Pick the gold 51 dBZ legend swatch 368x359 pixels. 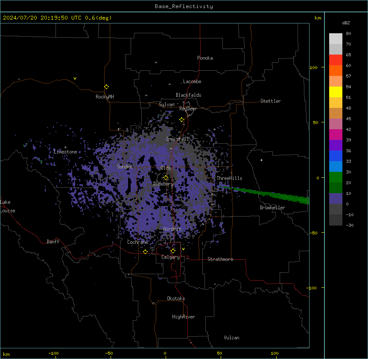(336, 102)
